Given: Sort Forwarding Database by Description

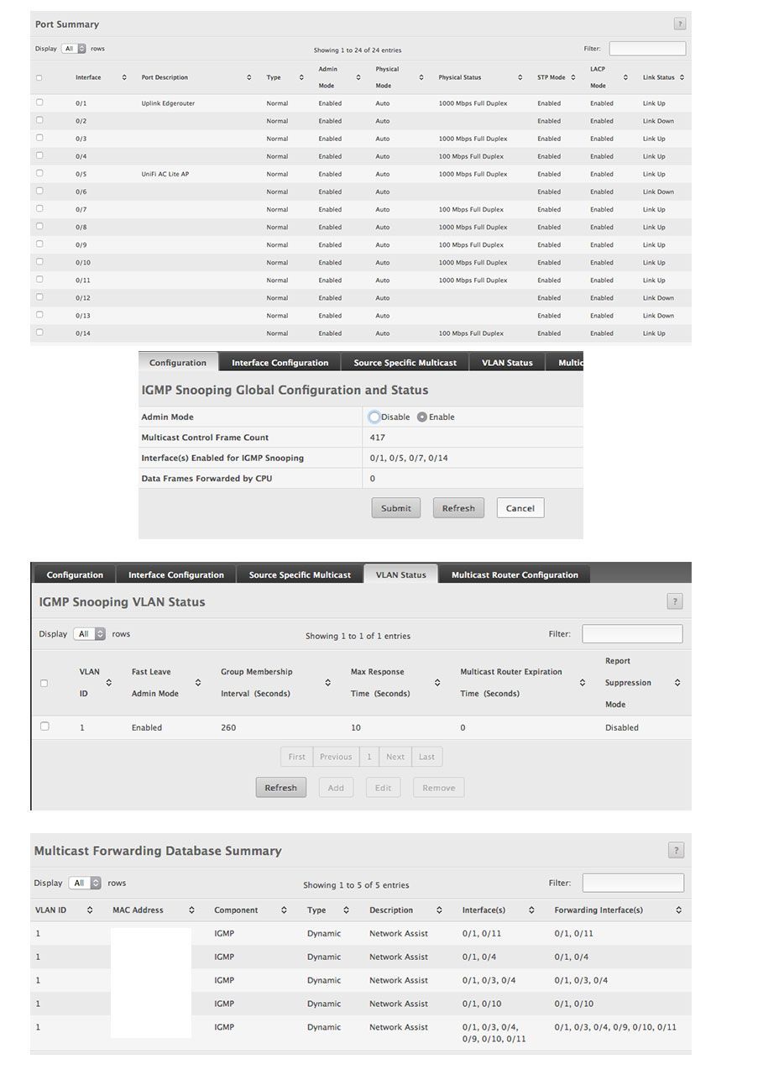Looking at the screenshot, I should [438, 910].
